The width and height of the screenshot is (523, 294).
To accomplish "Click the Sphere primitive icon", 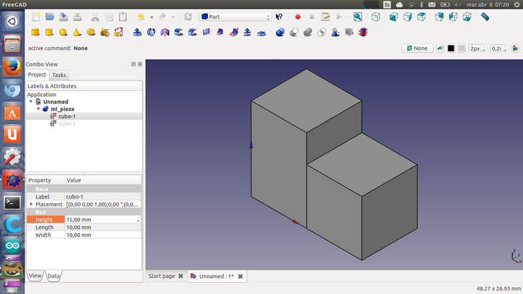I will pyautogui.click(x=63, y=32).
